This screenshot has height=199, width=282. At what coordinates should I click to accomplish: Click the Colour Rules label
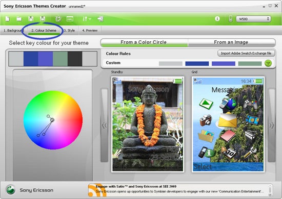pos(118,54)
